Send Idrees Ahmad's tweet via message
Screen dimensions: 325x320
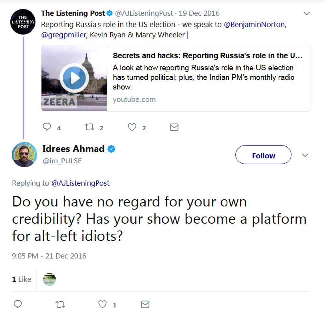click(145, 304)
